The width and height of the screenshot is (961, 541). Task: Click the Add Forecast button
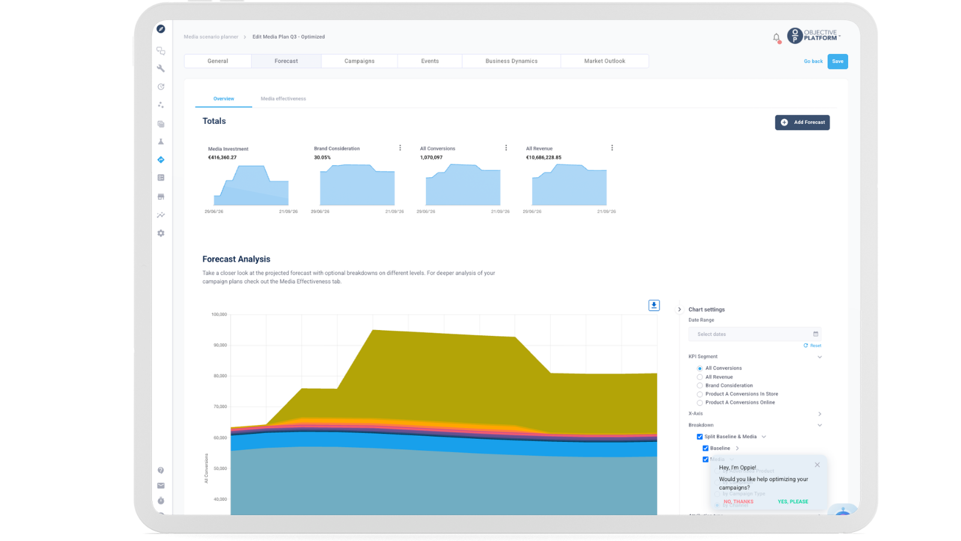click(x=802, y=123)
